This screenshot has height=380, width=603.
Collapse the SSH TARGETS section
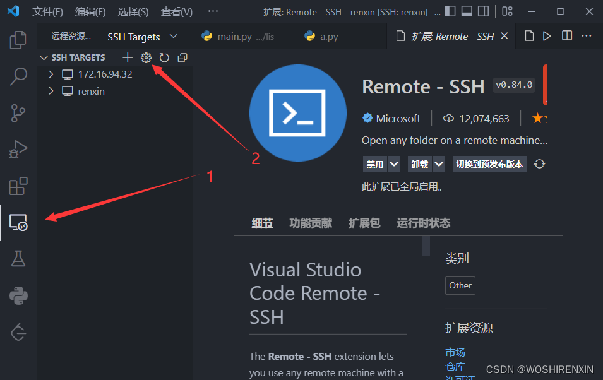point(44,57)
